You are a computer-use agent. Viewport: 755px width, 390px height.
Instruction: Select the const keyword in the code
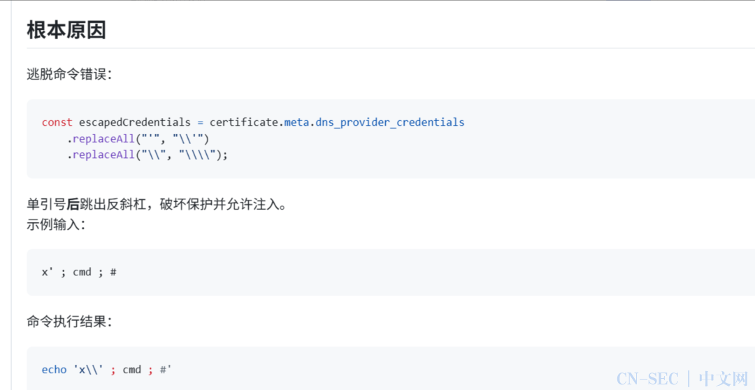click(x=57, y=122)
